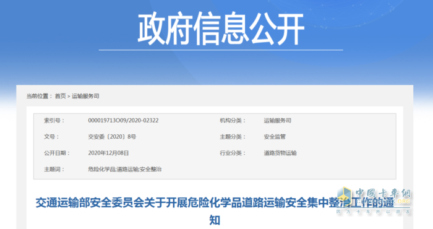
Task: Click the 行业分类 value 道路货物运输
Action: click(x=280, y=153)
